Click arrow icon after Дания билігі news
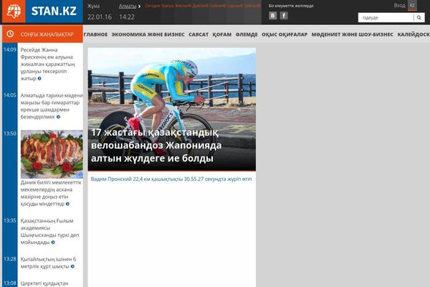This screenshot has height=287, width=430. (68, 204)
